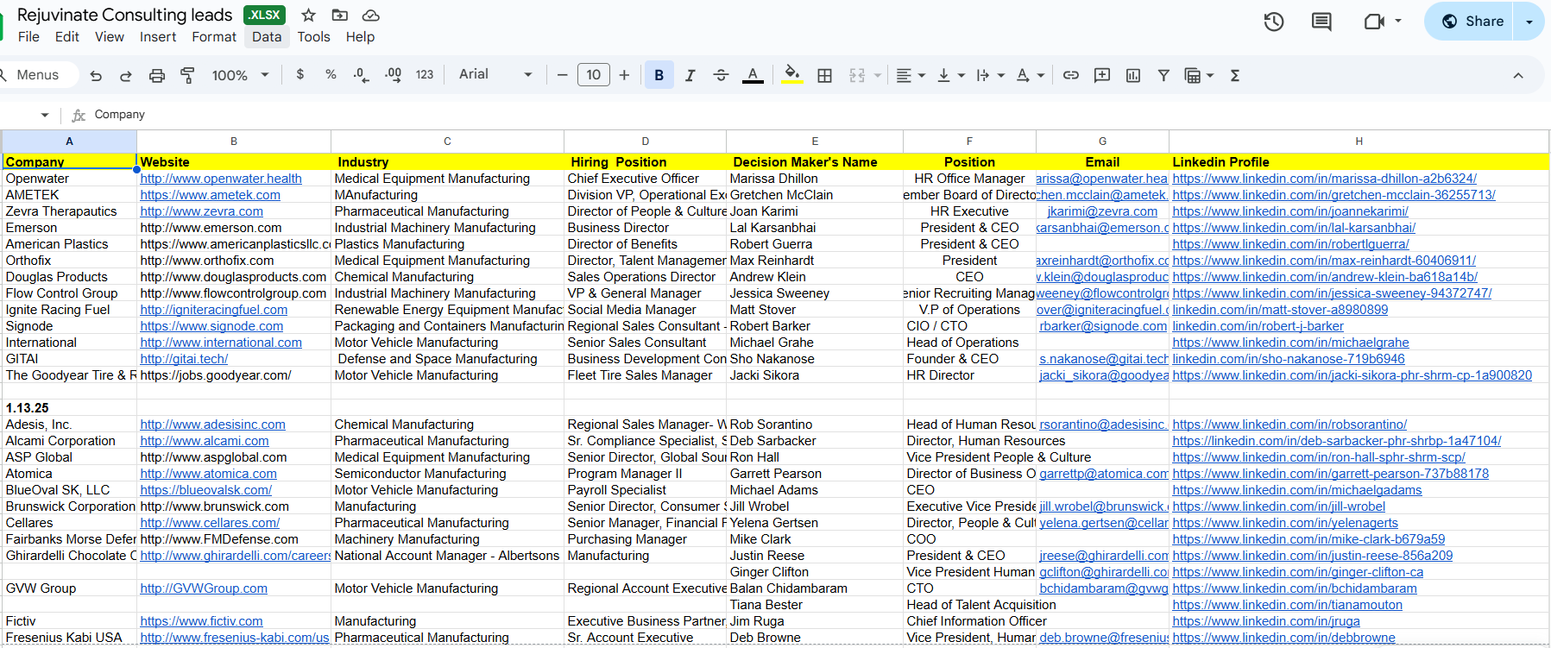Click the undo arrow icon
Screen dimensions: 1551x648
96,76
